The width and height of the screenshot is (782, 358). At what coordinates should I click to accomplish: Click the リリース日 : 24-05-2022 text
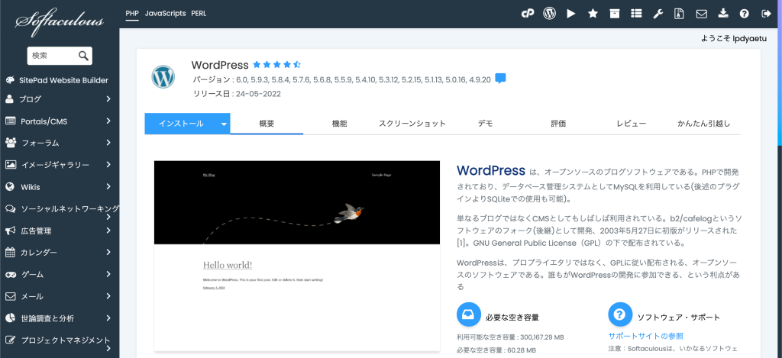[x=237, y=94]
